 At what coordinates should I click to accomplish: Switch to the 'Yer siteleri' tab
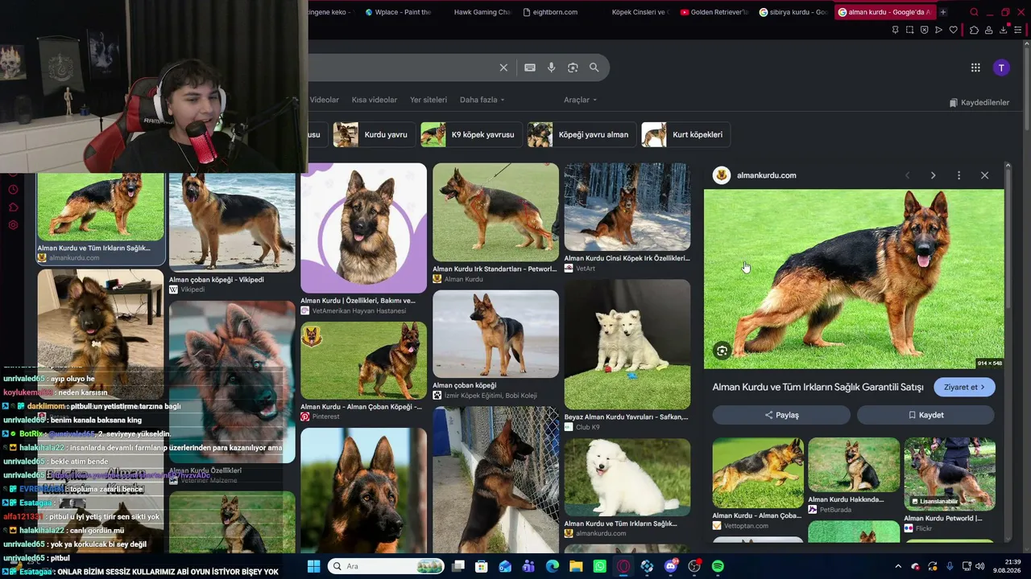pos(429,100)
